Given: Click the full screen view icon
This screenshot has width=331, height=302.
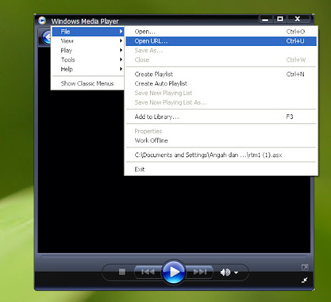Looking at the screenshot, I should [305, 268].
